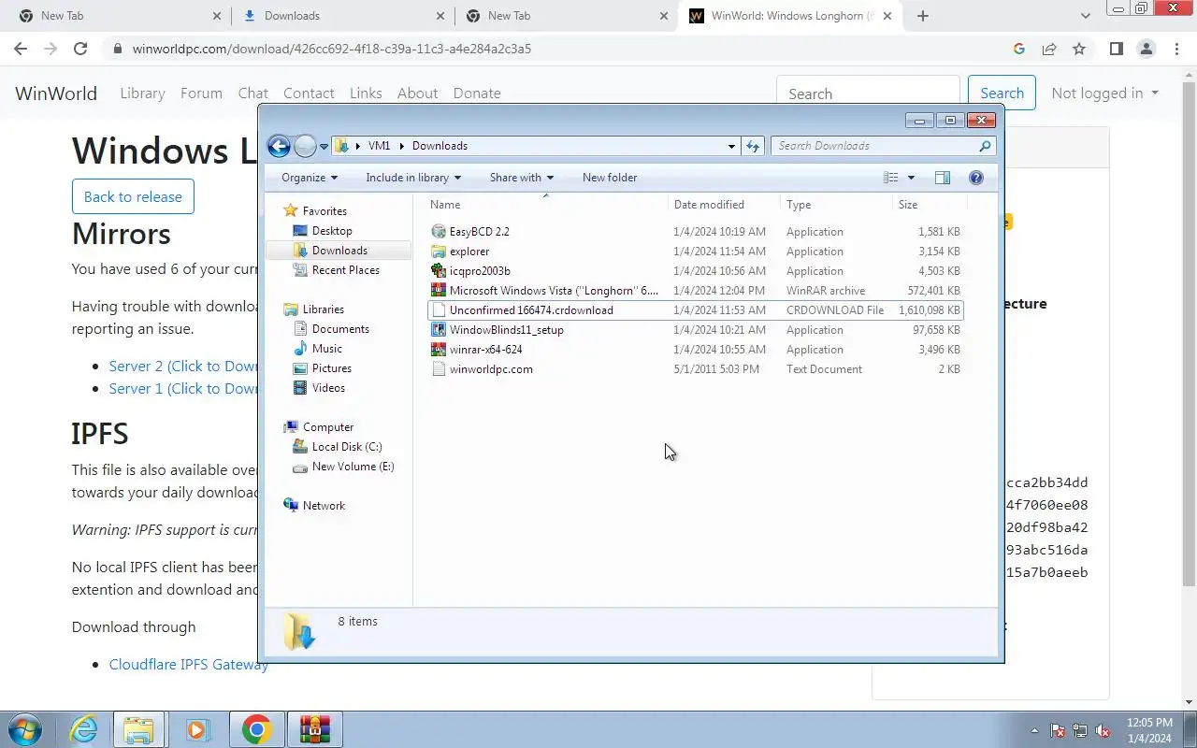Open recent locations dropdown beside Forward button
The image size is (1197, 748).
324,147
